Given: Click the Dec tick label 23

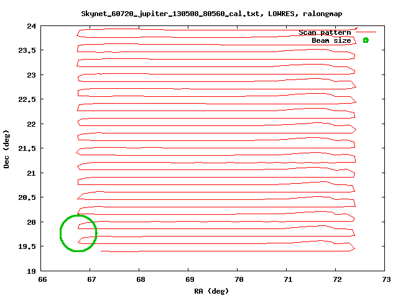Looking at the screenshot, I should [32, 75].
